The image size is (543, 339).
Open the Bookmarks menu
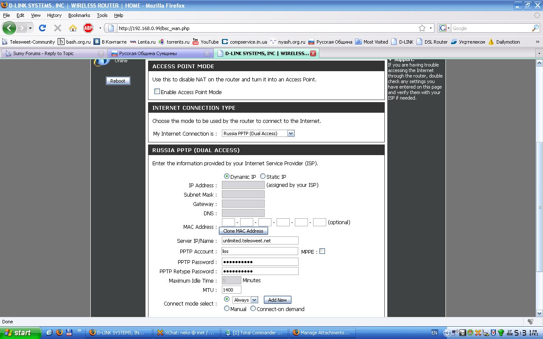tap(79, 15)
